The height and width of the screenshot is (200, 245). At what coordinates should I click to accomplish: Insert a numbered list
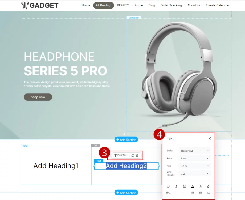point(184,193)
